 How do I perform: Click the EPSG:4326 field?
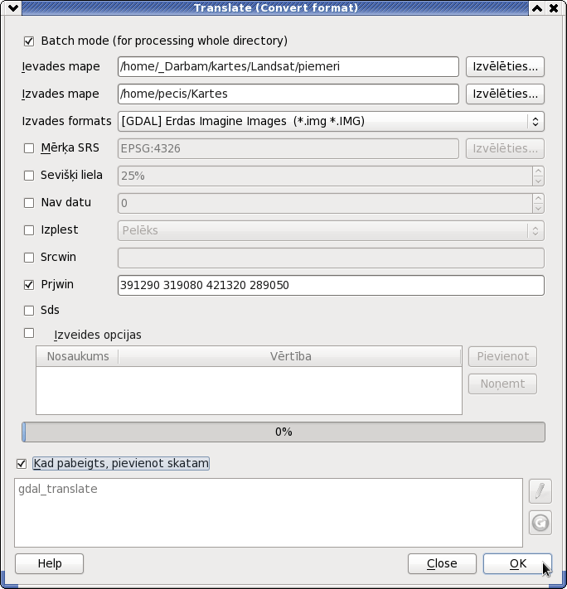(288, 148)
